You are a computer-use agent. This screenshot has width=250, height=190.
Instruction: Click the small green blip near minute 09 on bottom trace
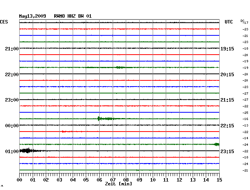click(x=138, y=170)
